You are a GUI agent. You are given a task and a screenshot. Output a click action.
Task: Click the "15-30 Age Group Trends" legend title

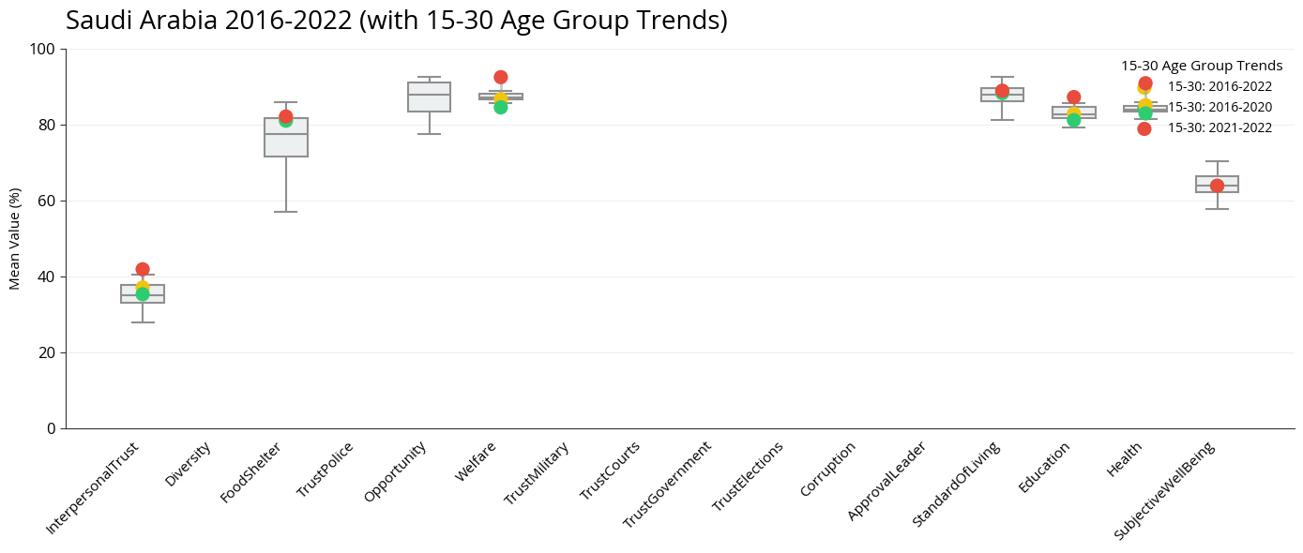tap(1202, 66)
